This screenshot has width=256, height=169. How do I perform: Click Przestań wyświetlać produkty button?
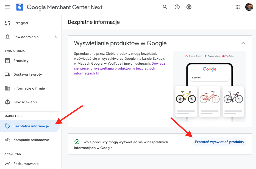(219, 142)
